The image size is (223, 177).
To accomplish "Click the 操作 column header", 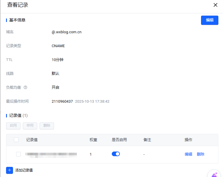I will [188, 140].
